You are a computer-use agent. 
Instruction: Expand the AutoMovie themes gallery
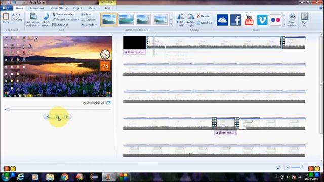[171, 24]
